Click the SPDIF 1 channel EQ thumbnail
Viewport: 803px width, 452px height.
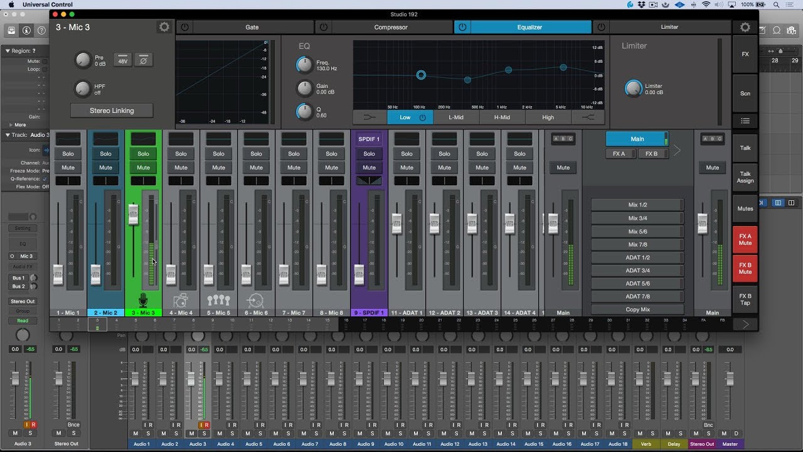point(369,139)
